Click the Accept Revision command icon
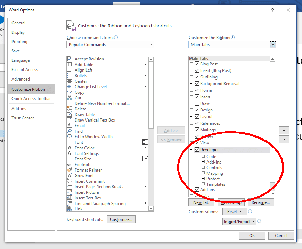Viewport: 302px width, 249px height. [70, 59]
